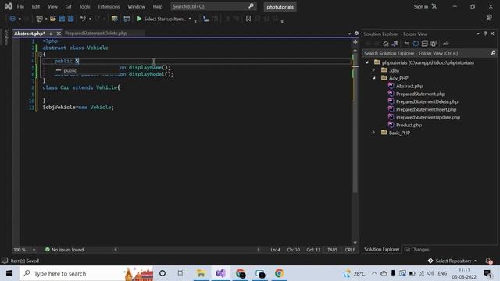500x281 pixels.
Task: Open the Startup Item dropdown arrow
Action: coord(190,19)
